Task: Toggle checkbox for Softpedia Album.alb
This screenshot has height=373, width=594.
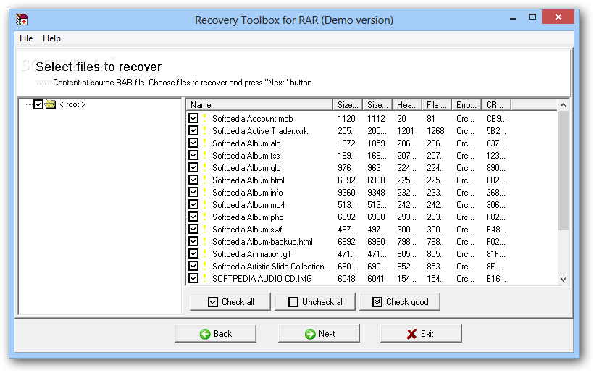Action: click(193, 143)
